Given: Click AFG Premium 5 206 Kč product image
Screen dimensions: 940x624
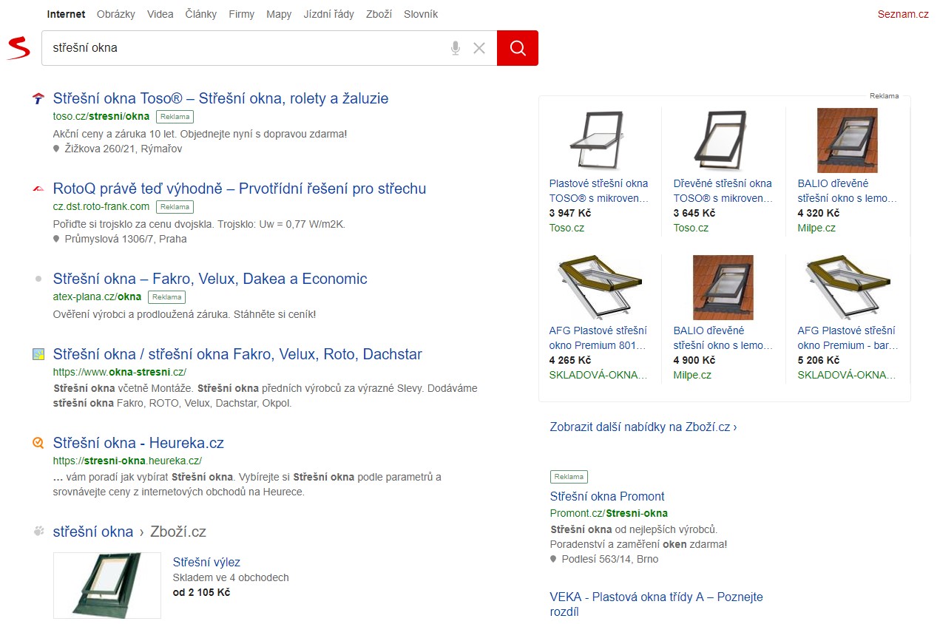Looking at the screenshot, I should pyautogui.click(x=848, y=288).
